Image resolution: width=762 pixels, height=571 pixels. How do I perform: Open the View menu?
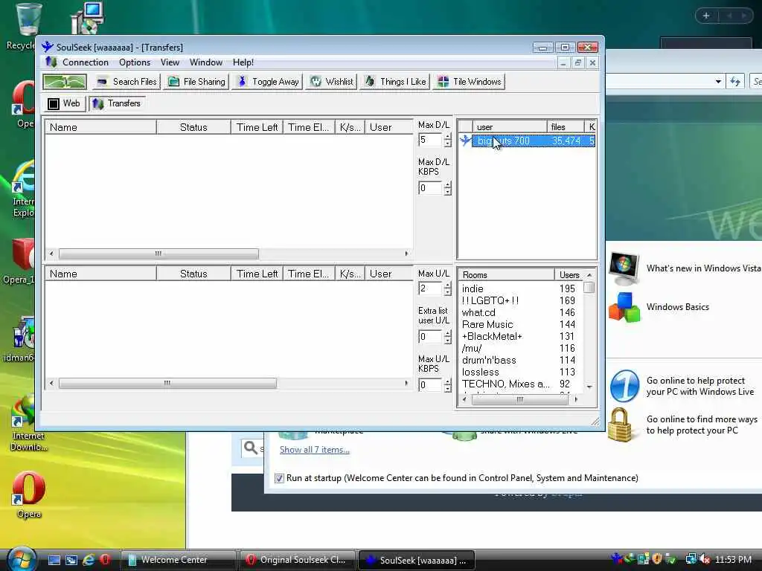tap(170, 62)
